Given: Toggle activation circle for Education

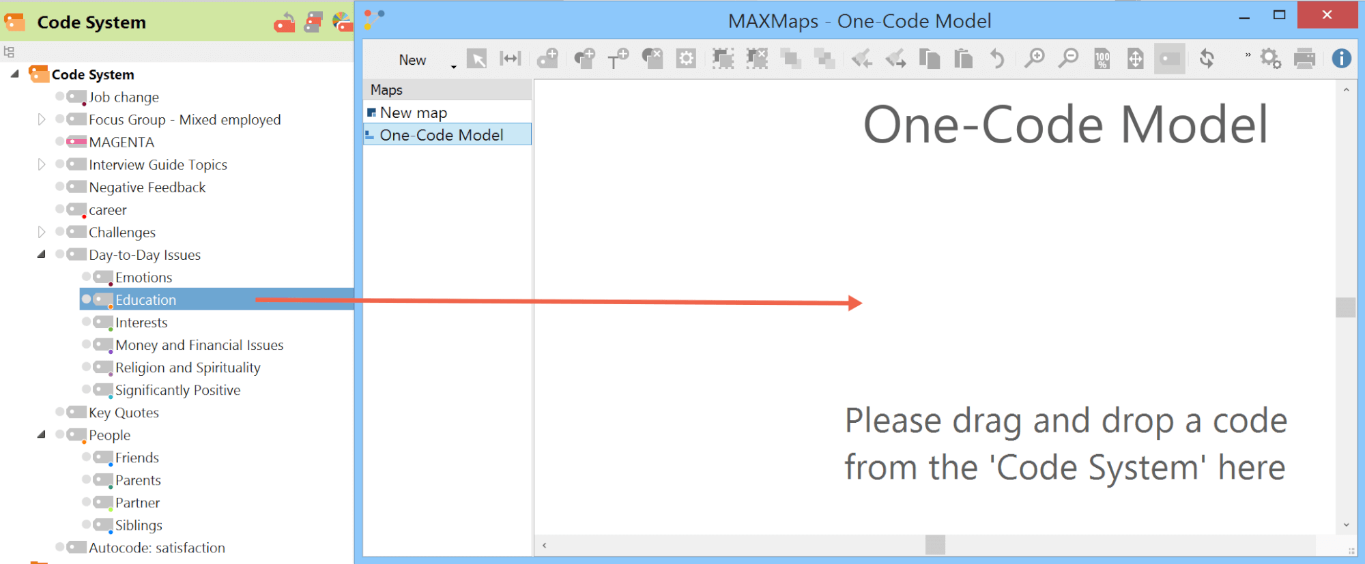Looking at the screenshot, I should pos(87,299).
